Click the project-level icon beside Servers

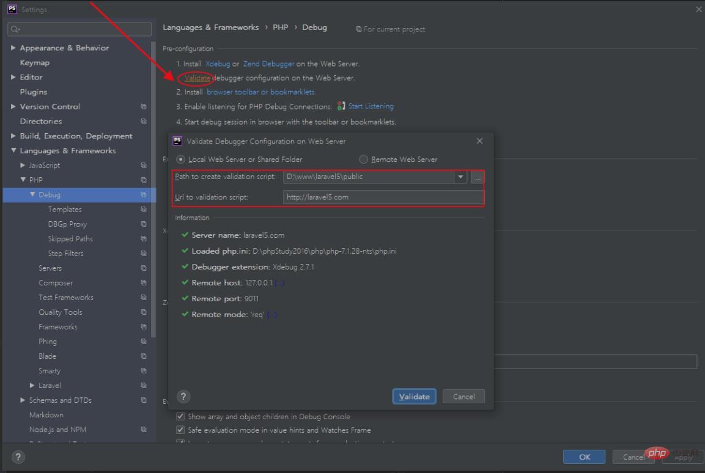[144, 268]
